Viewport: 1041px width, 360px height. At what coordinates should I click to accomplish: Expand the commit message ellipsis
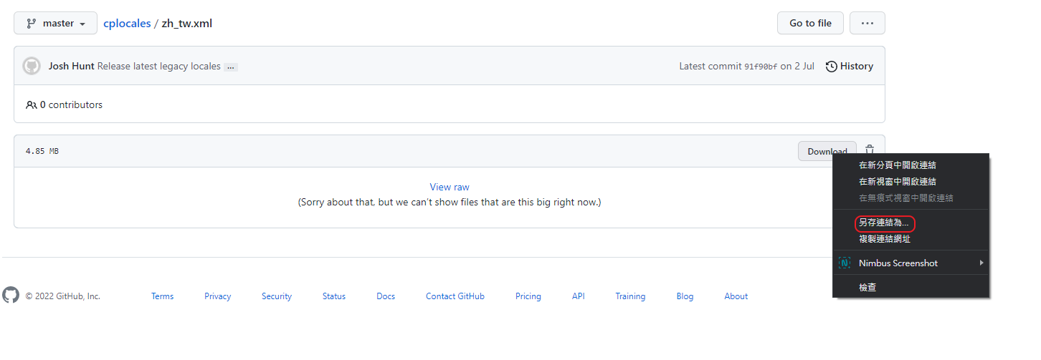tap(231, 67)
